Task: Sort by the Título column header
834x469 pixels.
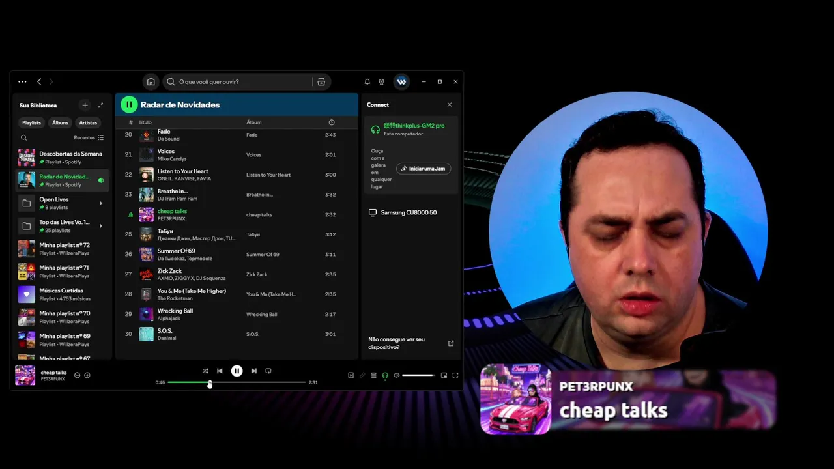Action: (145, 122)
